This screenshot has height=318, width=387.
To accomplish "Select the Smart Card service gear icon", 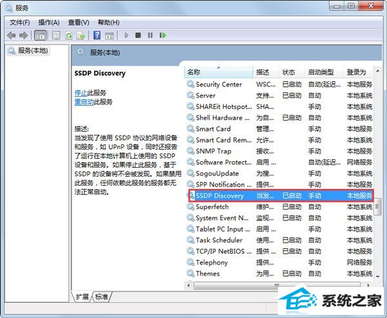I will [x=190, y=128].
